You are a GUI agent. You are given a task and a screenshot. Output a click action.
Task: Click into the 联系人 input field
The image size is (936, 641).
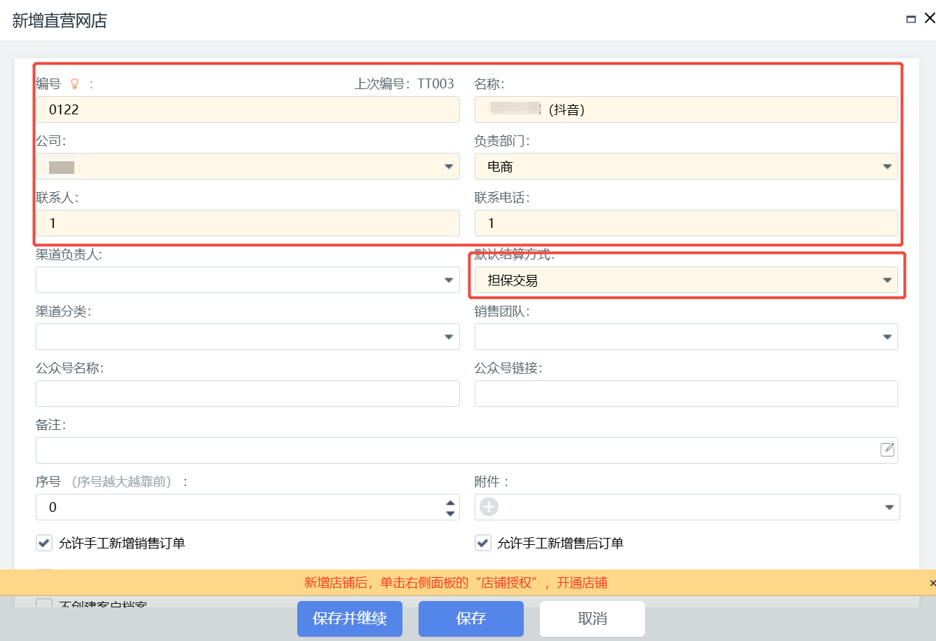247,223
